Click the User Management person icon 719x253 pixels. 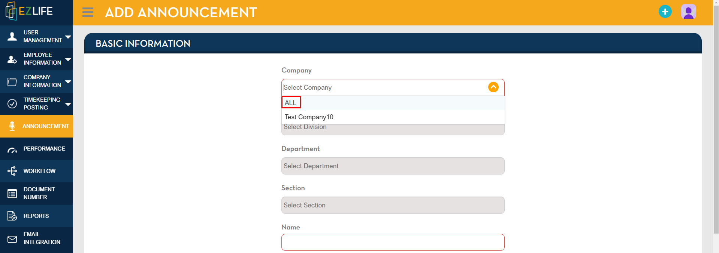click(12, 36)
